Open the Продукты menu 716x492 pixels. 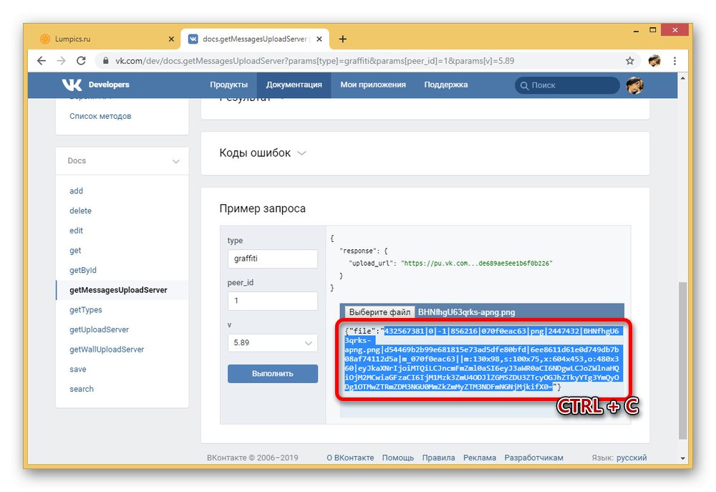229,85
